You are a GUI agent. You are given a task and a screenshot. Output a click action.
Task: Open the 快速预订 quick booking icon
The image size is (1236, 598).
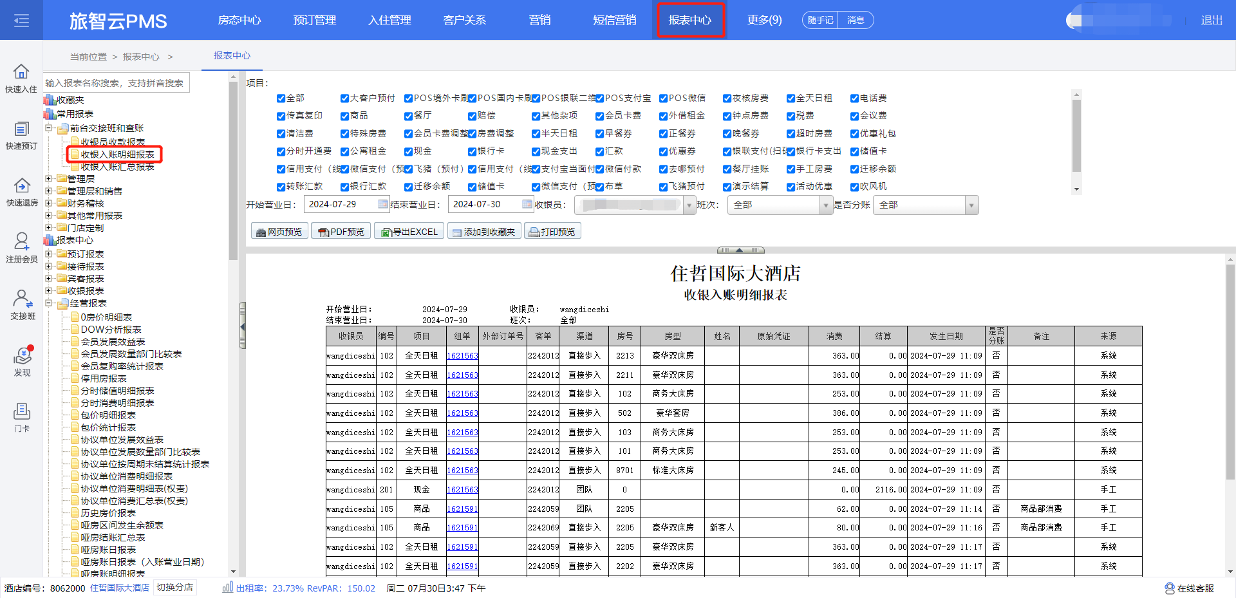[21, 129]
